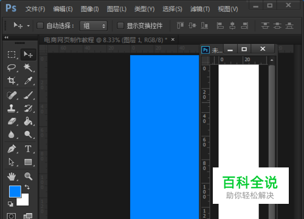
Task: Select the Pen tool
Action: [12, 149]
